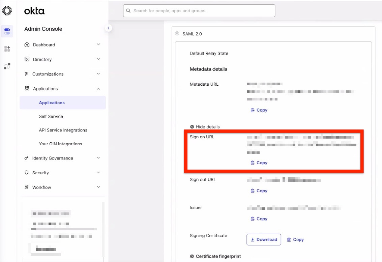
Task: Click the Security shield icon
Action: [x=27, y=173]
